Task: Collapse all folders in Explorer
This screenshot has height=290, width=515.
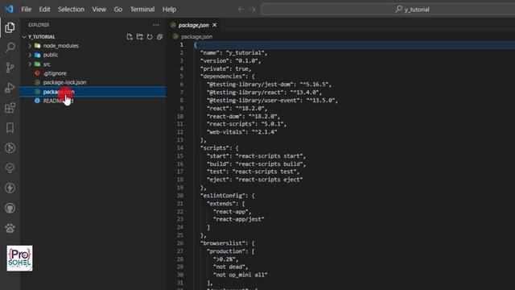Action: pos(159,37)
